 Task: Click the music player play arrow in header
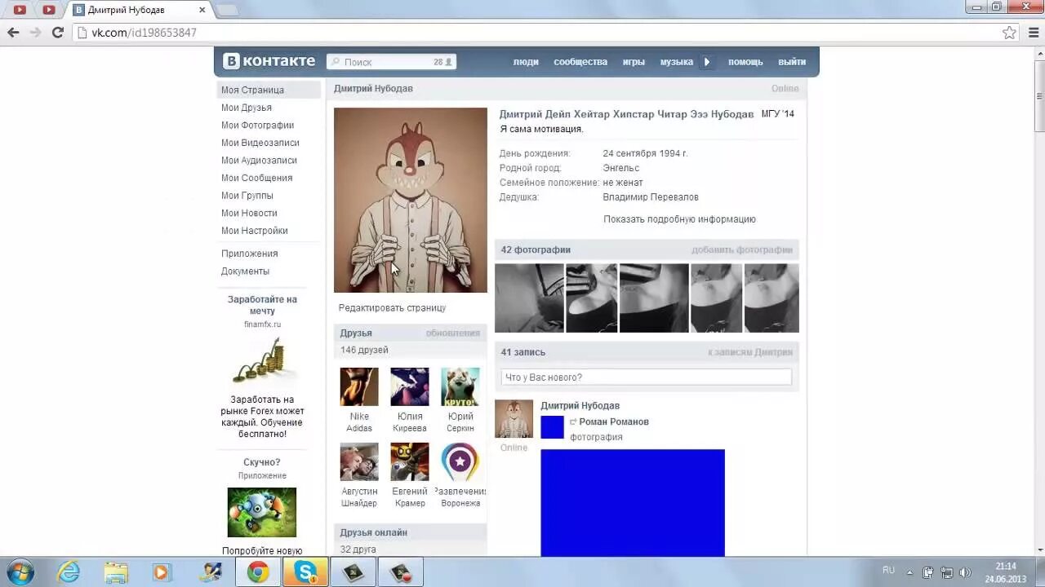(x=707, y=62)
